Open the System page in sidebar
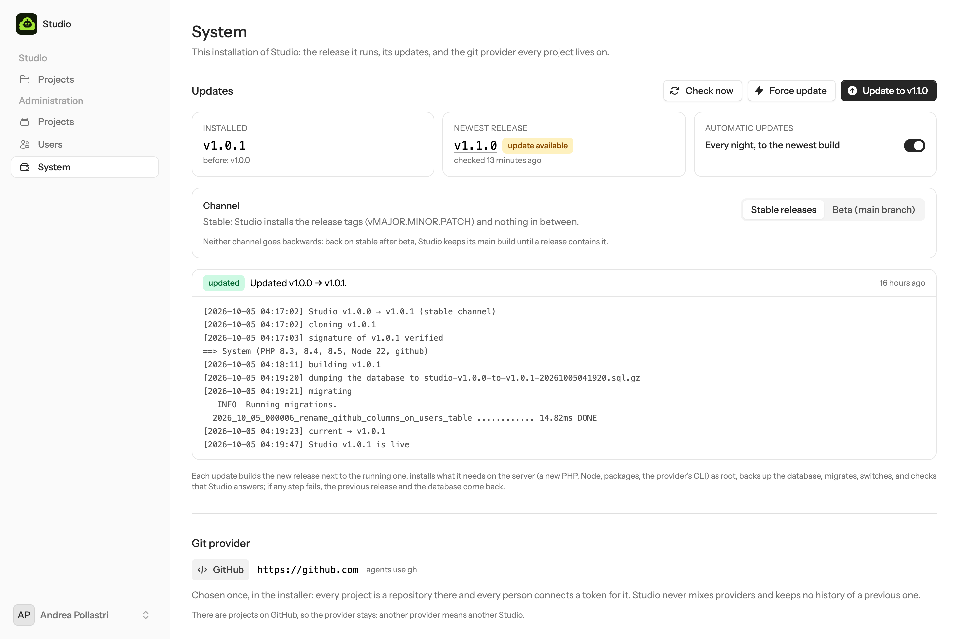 point(85,167)
